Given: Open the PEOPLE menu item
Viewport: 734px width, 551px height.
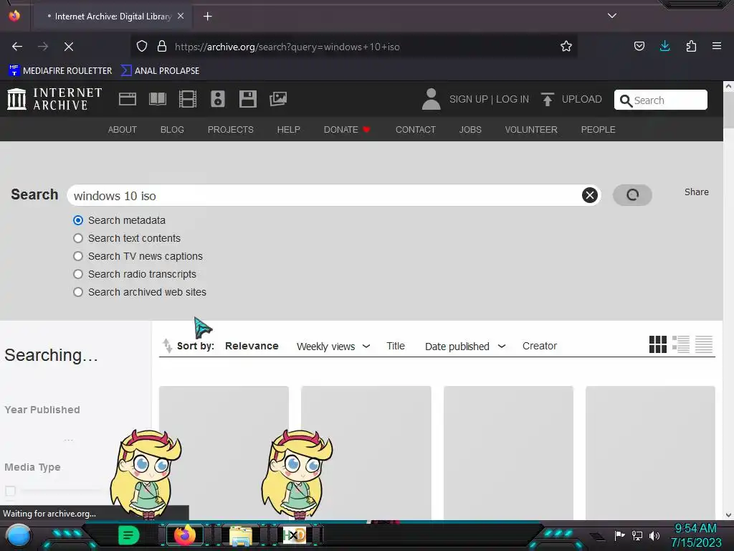Looking at the screenshot, I should [598, 130].
